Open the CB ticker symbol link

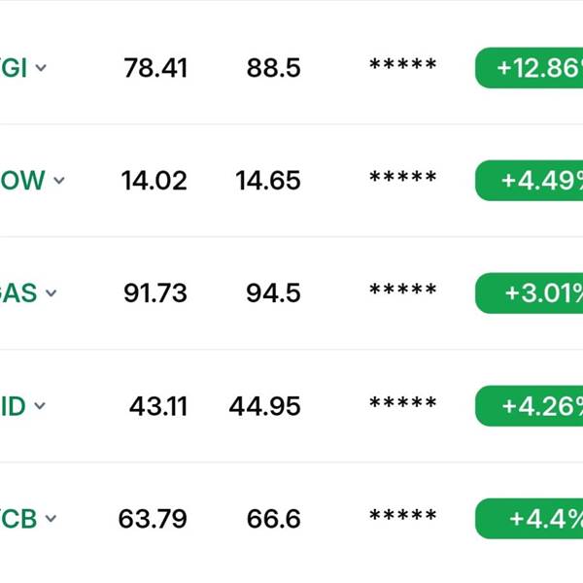pos(18,518)
